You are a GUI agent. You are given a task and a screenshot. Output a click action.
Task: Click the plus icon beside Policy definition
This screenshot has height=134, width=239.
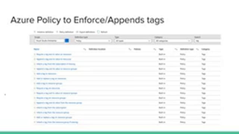click(57, 32)
